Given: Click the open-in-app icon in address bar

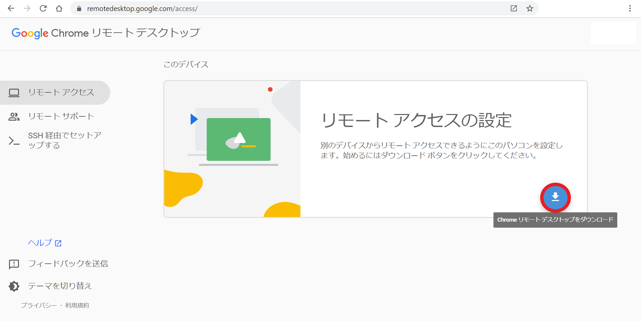Looking at the screenshot, I should pyautogui.click(x=513, y=9).
